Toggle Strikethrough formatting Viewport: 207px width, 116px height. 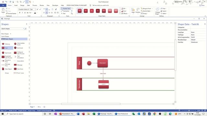27,13
